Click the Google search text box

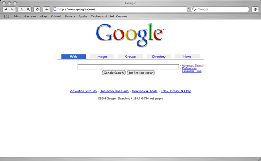(128, 67)
